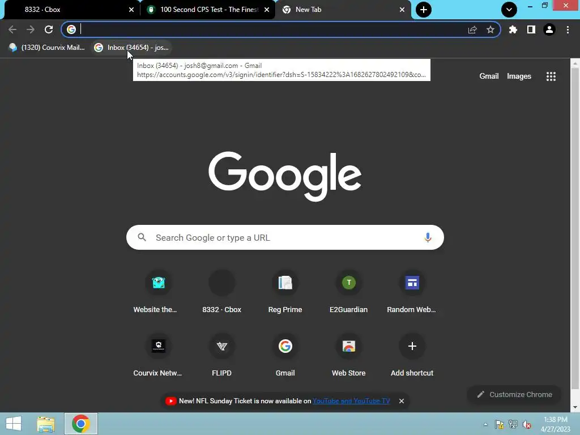Open the (1320) Courvix Mail bookmark
The image size is (580, 435).
point(47,48)
